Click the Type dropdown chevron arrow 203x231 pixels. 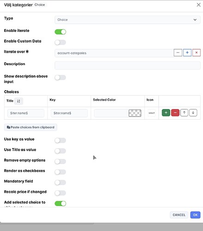pos(195,20)
